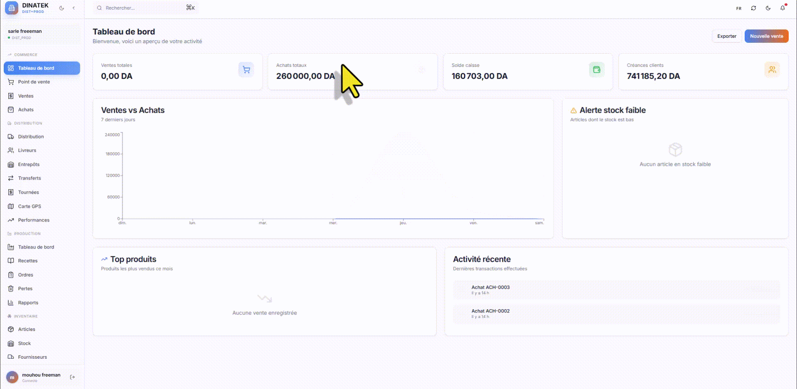Click the DINATEK logo icon
The image size is (797, 389).
pyautogui.click(x=12, y=8)
